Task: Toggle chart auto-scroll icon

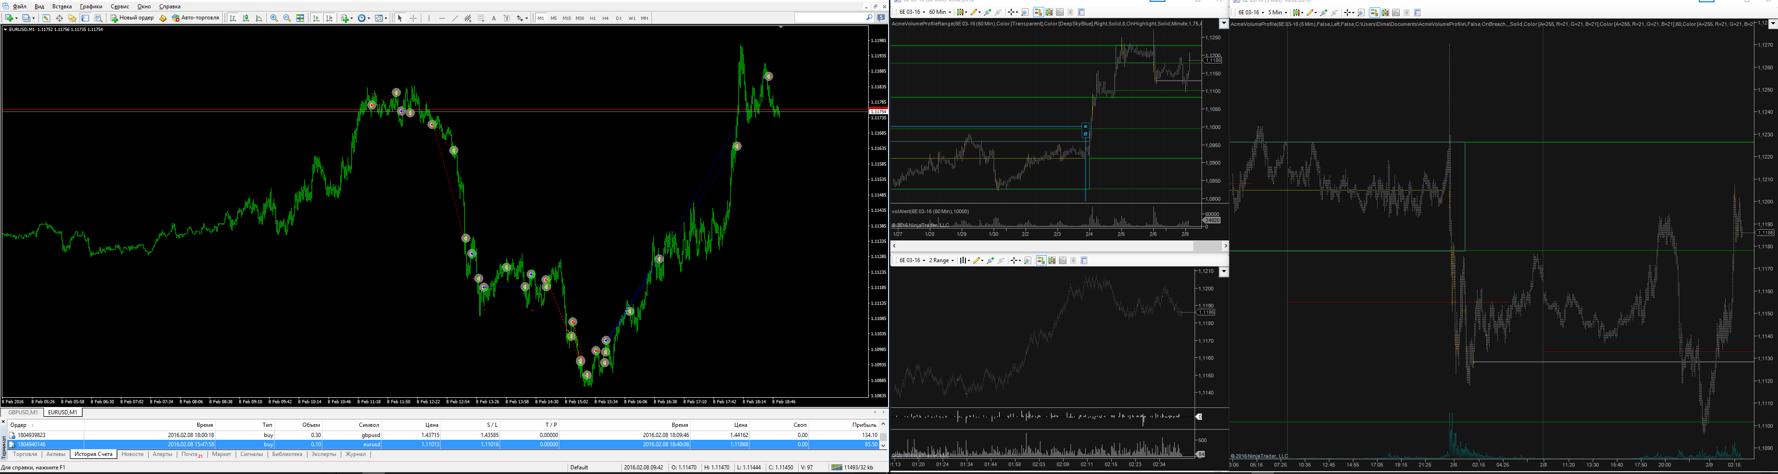Action: (316, 18)
